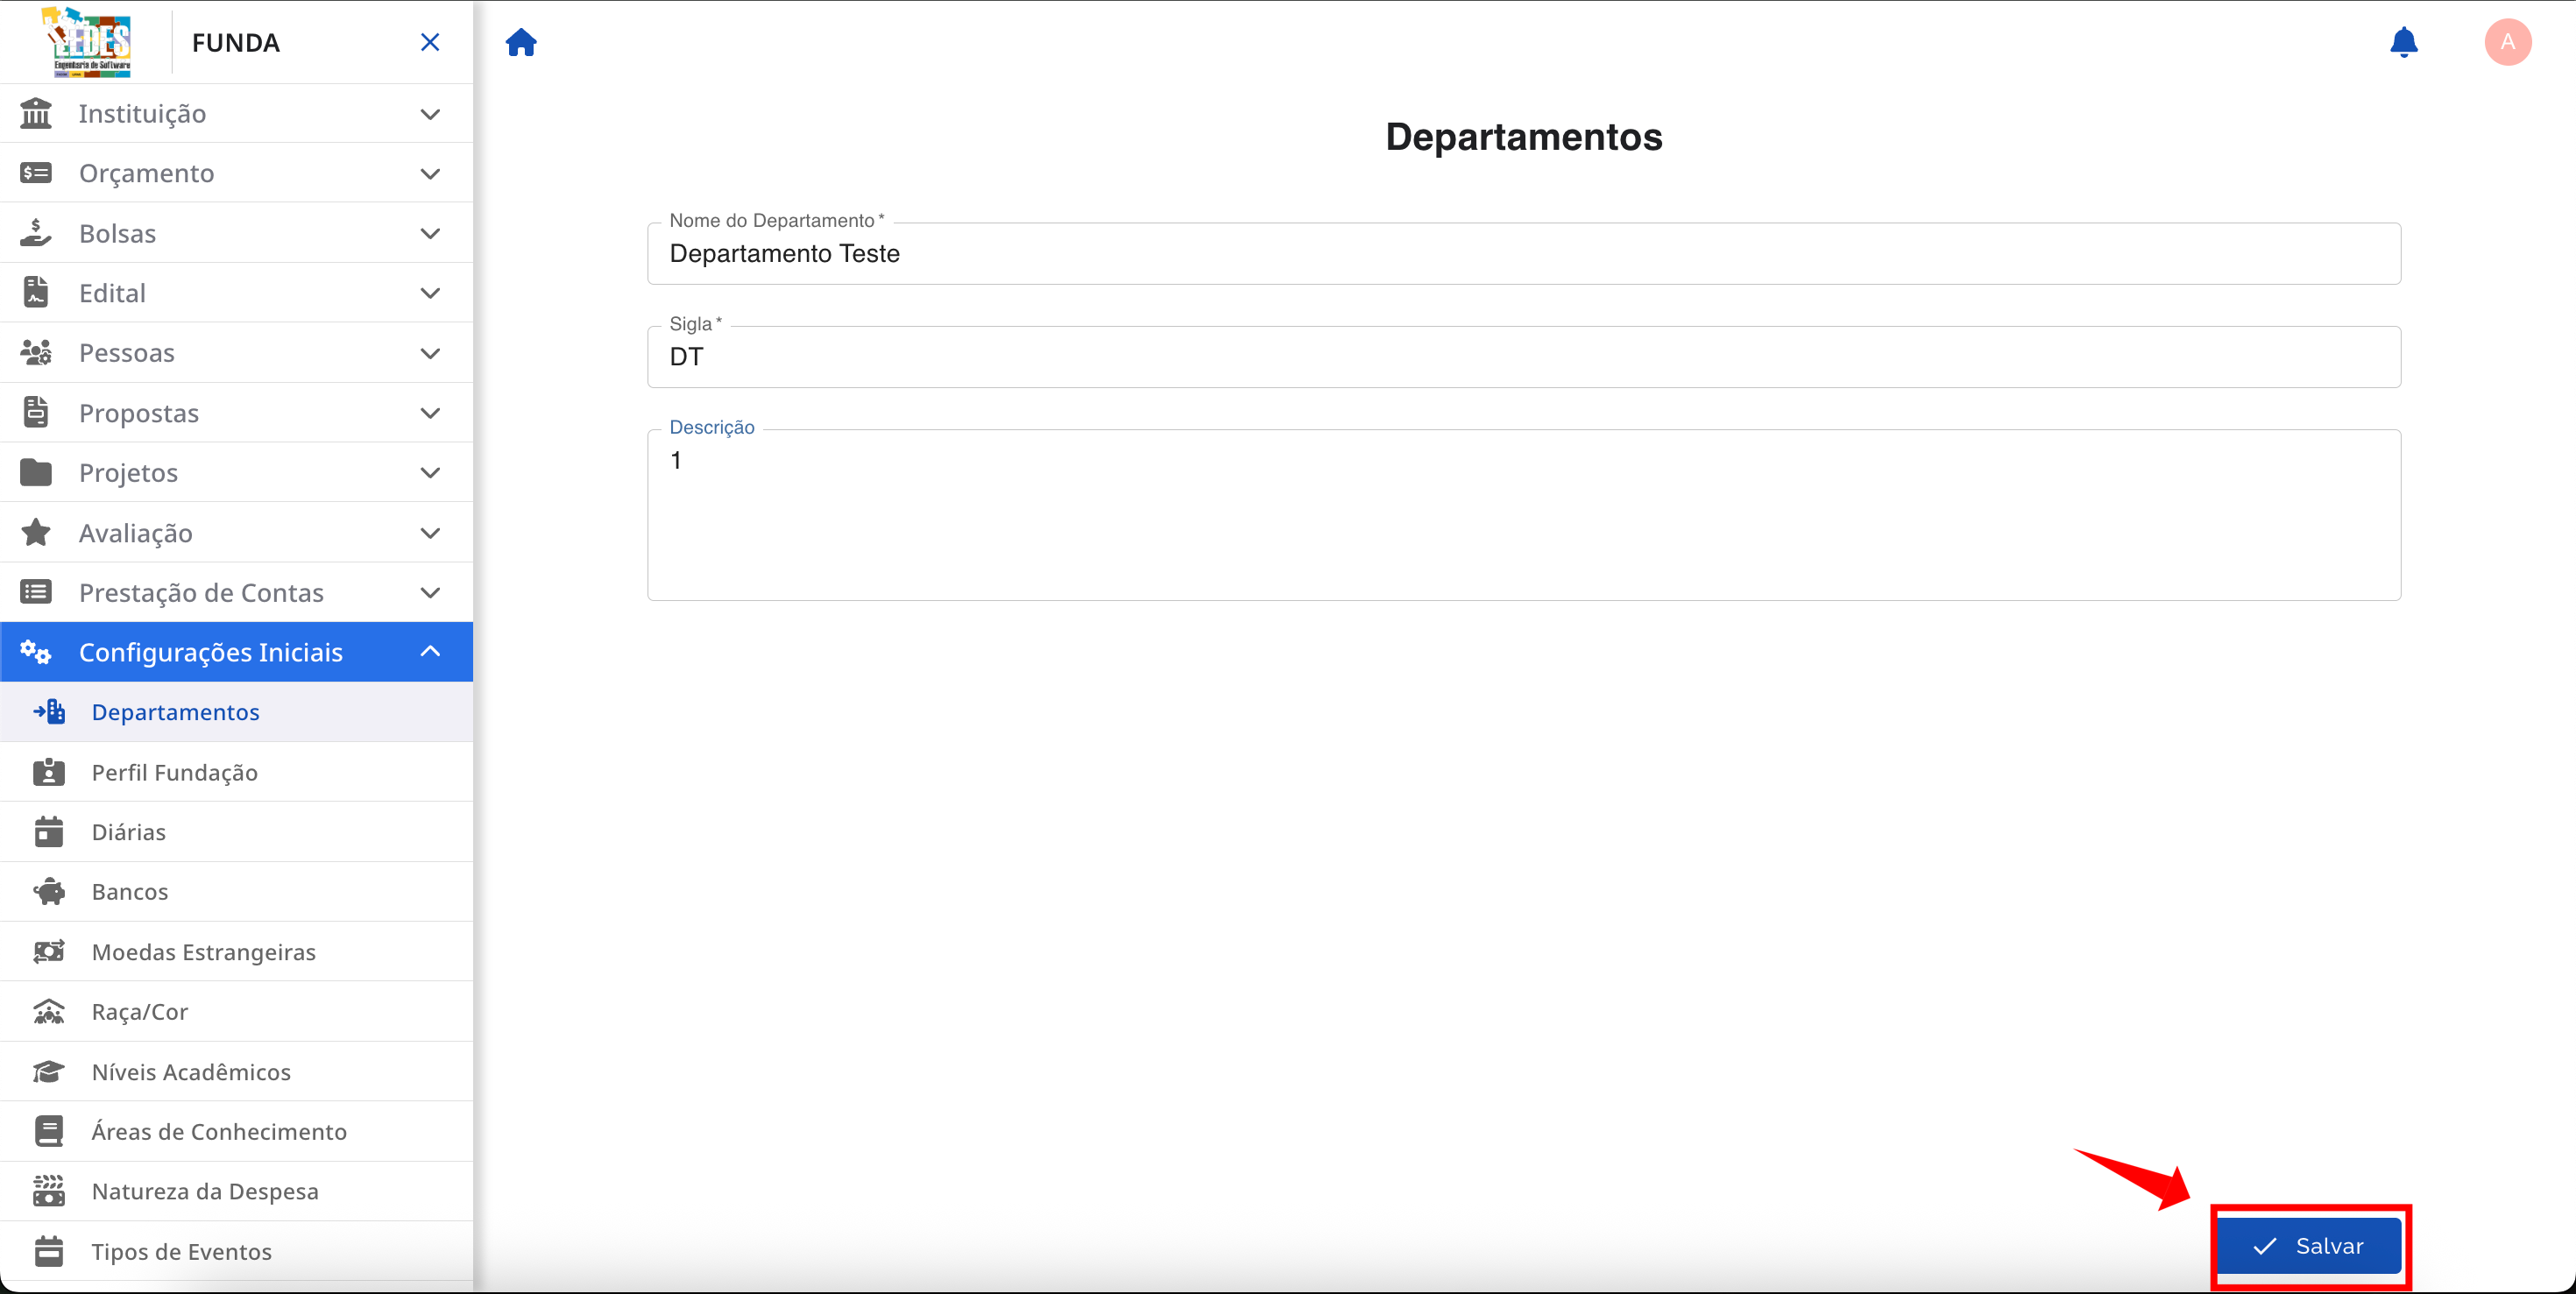The height and width of the screenshot is (1294, 2576).
Task: Collapse the Configurações Iniciais section
Action: pos(430,651)
